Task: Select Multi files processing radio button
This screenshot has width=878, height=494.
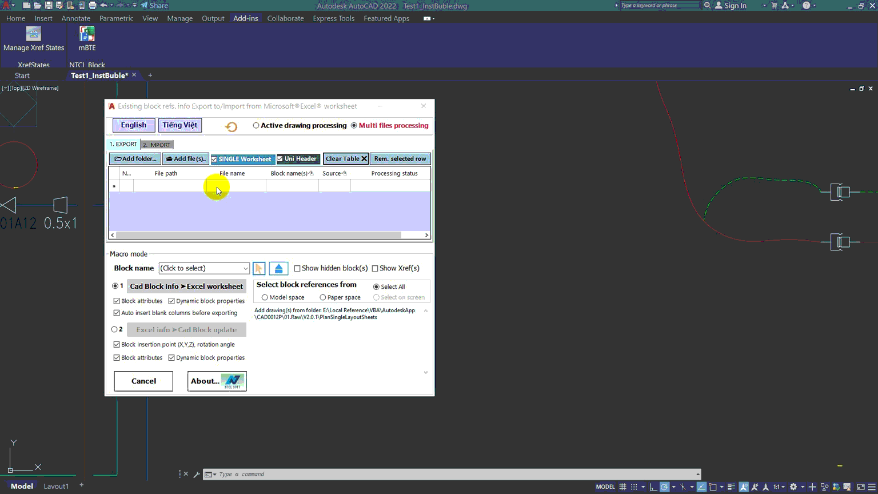Action: (354, 126)
